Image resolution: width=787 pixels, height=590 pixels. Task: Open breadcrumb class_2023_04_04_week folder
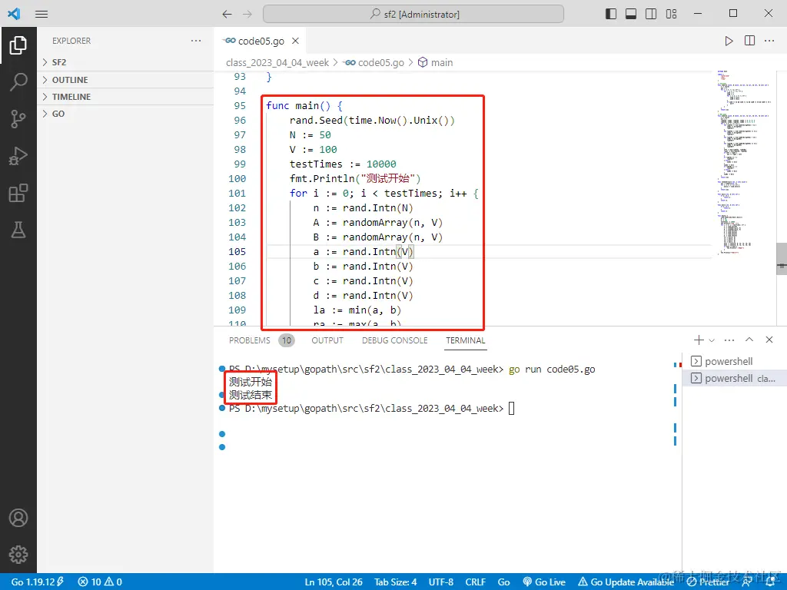pyautogui.click(x=277, y=63)
